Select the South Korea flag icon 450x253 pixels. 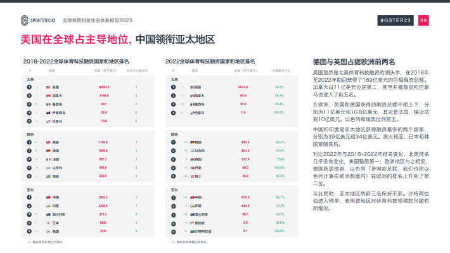coord(48,231)
